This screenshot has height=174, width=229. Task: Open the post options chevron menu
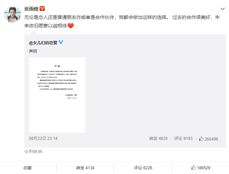click(x=223, y=9)
